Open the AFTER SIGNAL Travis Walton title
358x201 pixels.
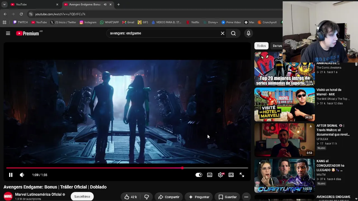(x=333, y=130)
